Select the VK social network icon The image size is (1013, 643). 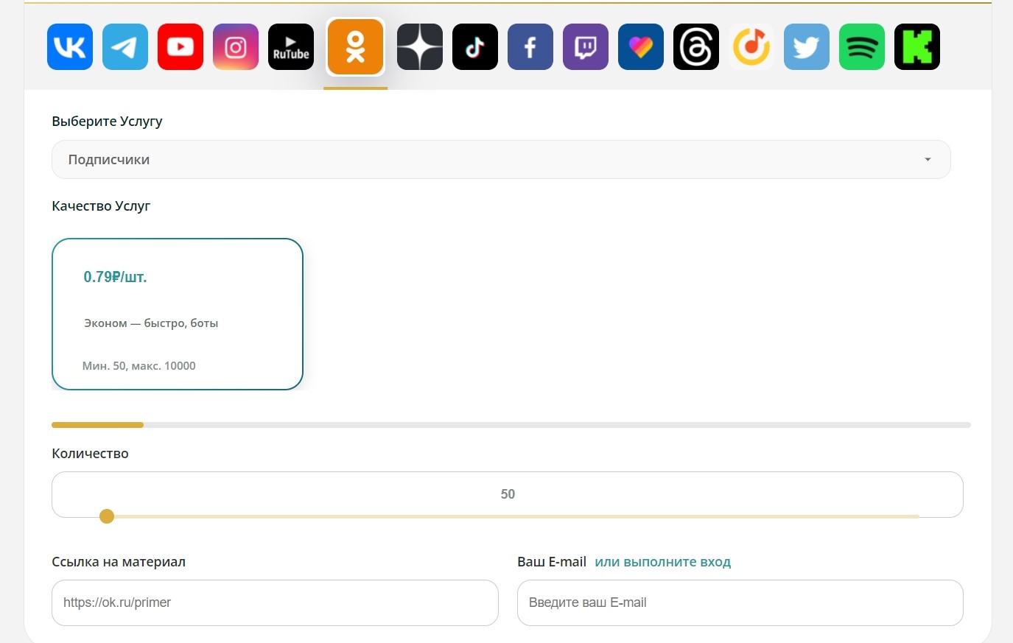point(70,47)
